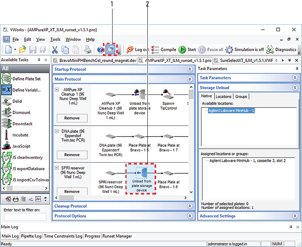Expand the Advanced Settings section
302x247 pixels.
(x=295, y=216)
